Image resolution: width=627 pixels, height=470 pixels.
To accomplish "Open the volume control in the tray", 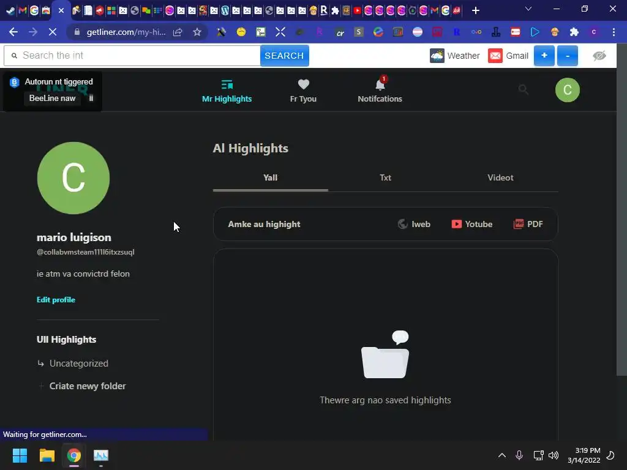I will [554, 455].
